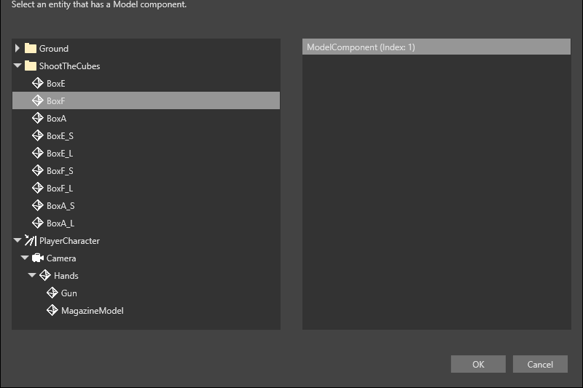Select the BoxE_S entity

coord(146,135)
